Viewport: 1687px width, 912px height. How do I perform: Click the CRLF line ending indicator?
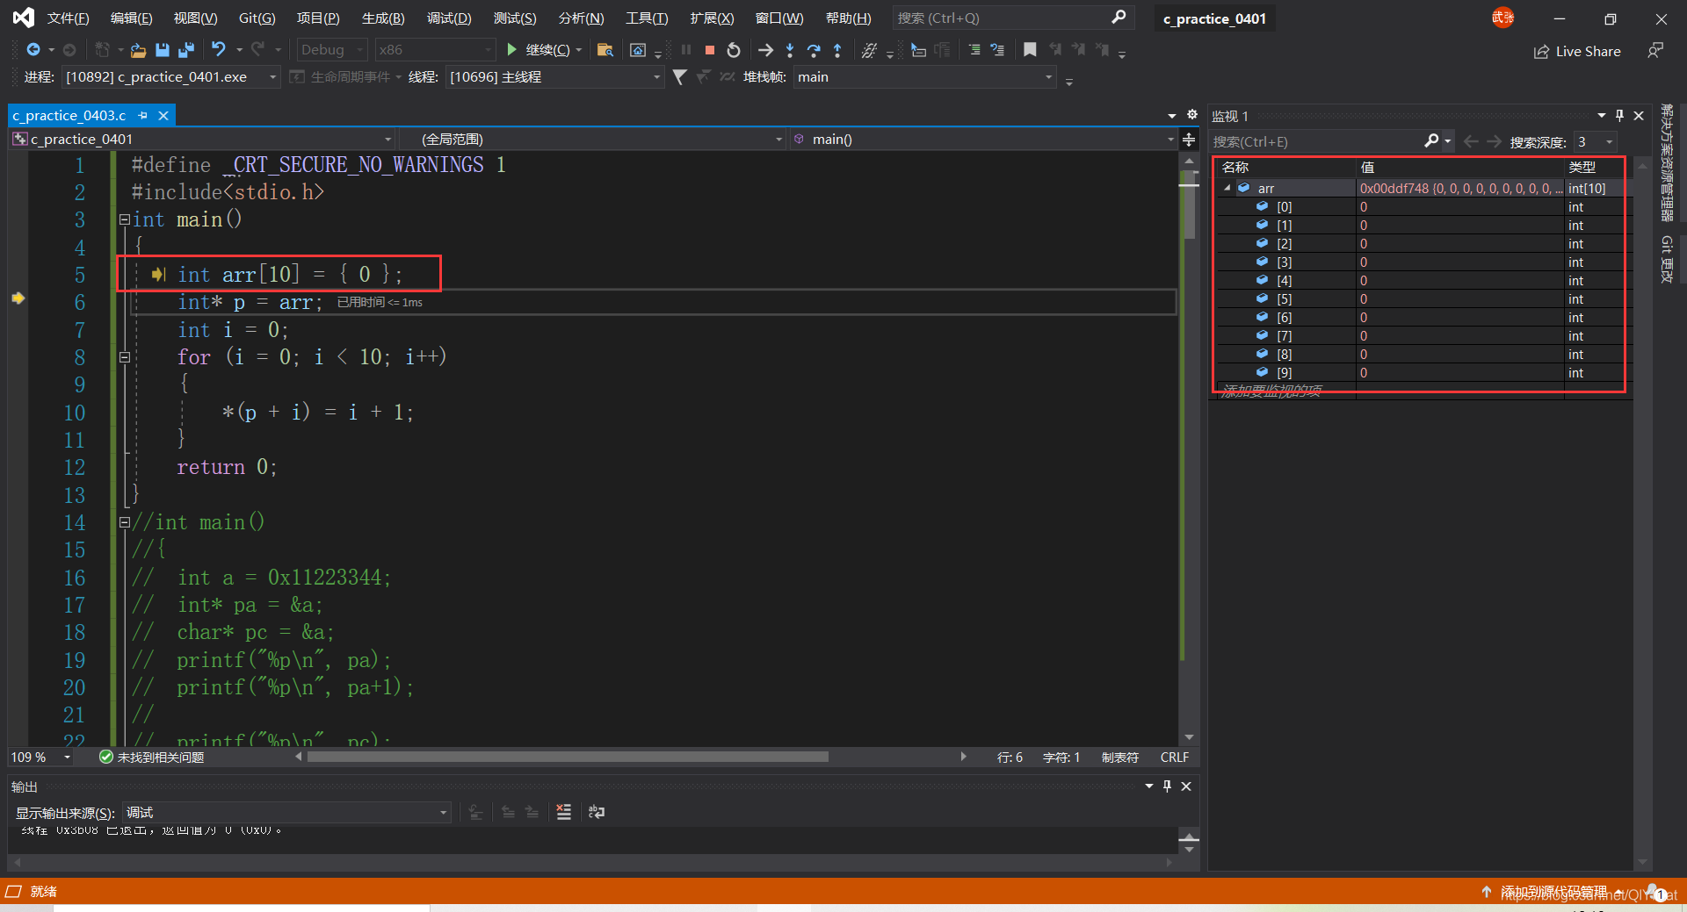pyautogui.click(x=1174, y=758)
